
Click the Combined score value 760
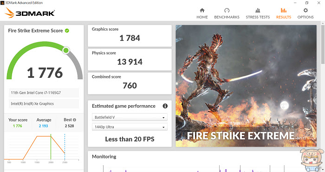click(x=130, y=85)
